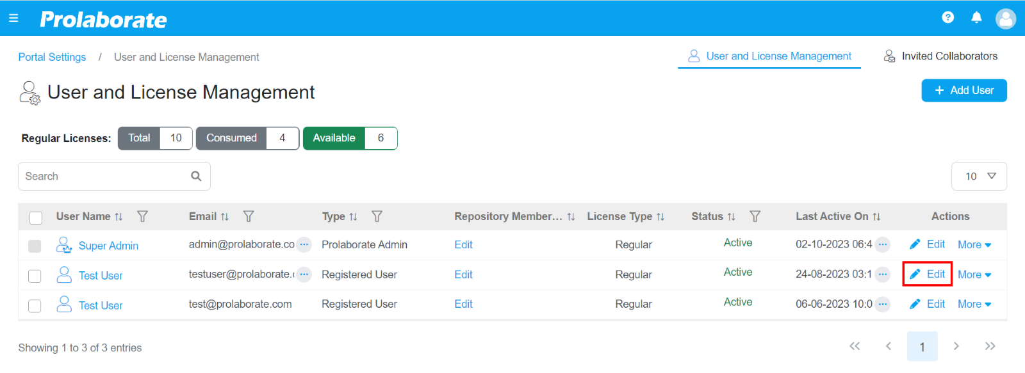The image size is (1025, 373).
Task: Click Super Admin user icon
Action: (x=64, y=244)
